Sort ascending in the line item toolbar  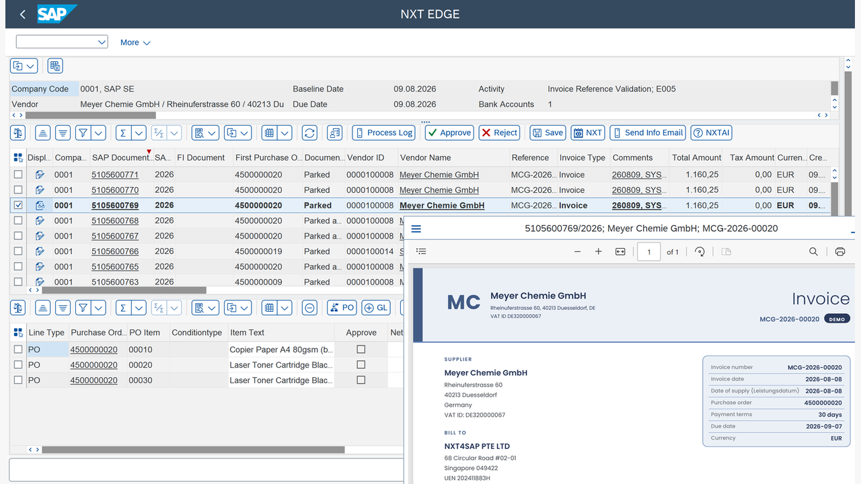43,308
